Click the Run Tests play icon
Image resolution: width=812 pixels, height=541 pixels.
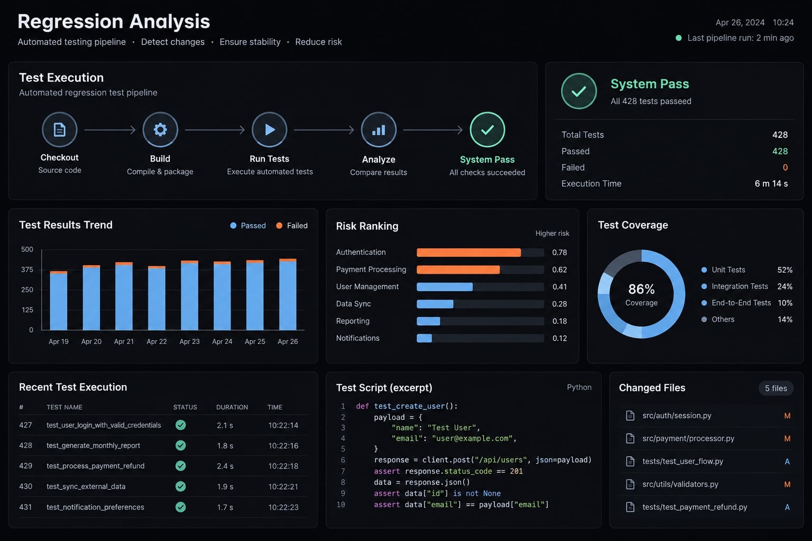click(x=270, y=129)
